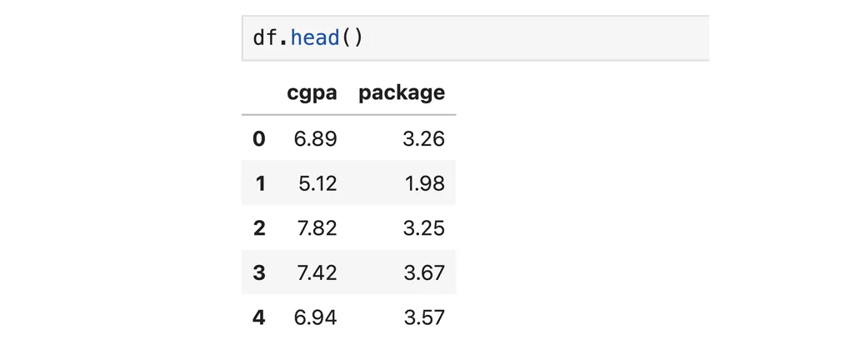Click the word head in the code
The height and width of the screenshot is (350, 850).
click(315, 38)
